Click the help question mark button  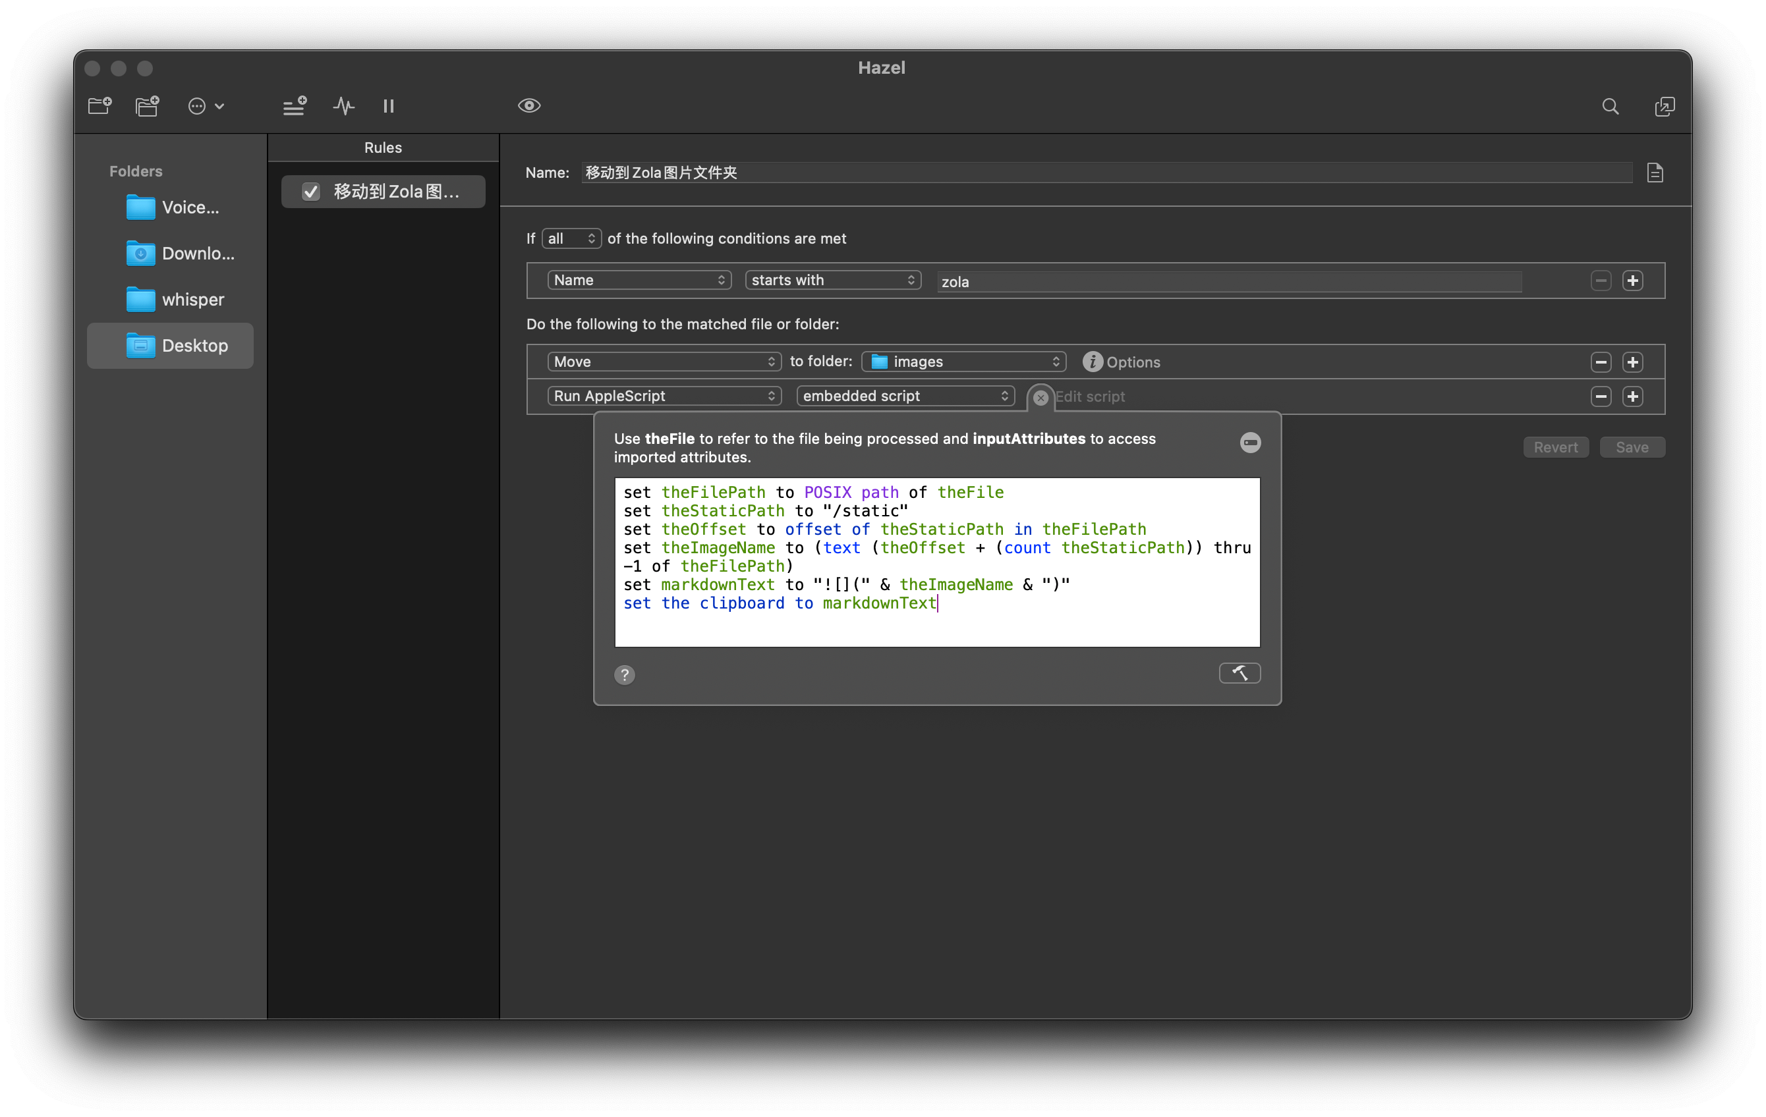[x=624, y=675]
